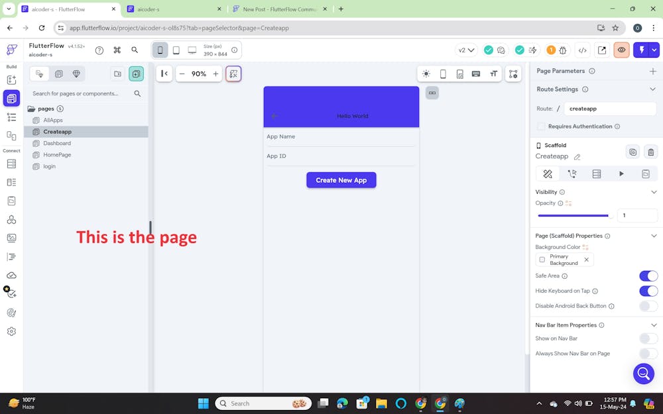Open the Media Assets icon
Viewport: 663px width, 414px height.
point(11,238)
